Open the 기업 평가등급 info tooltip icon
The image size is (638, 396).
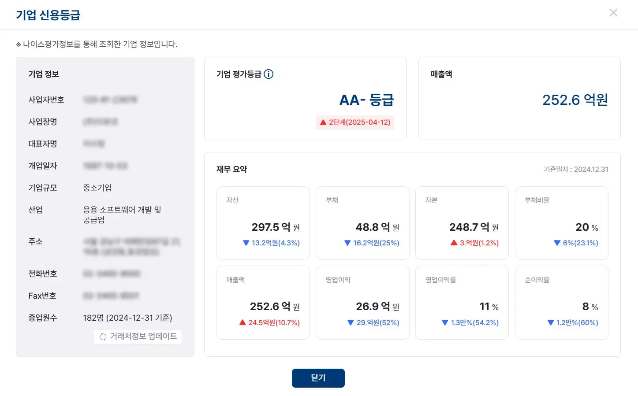[x=268, y=74]
